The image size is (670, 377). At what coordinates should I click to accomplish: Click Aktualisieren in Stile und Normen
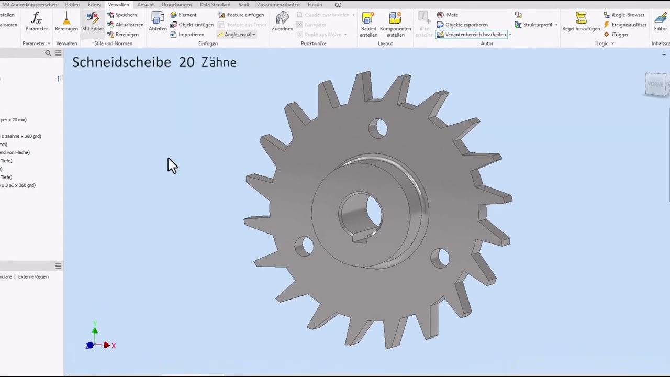[x=126, y=25]
